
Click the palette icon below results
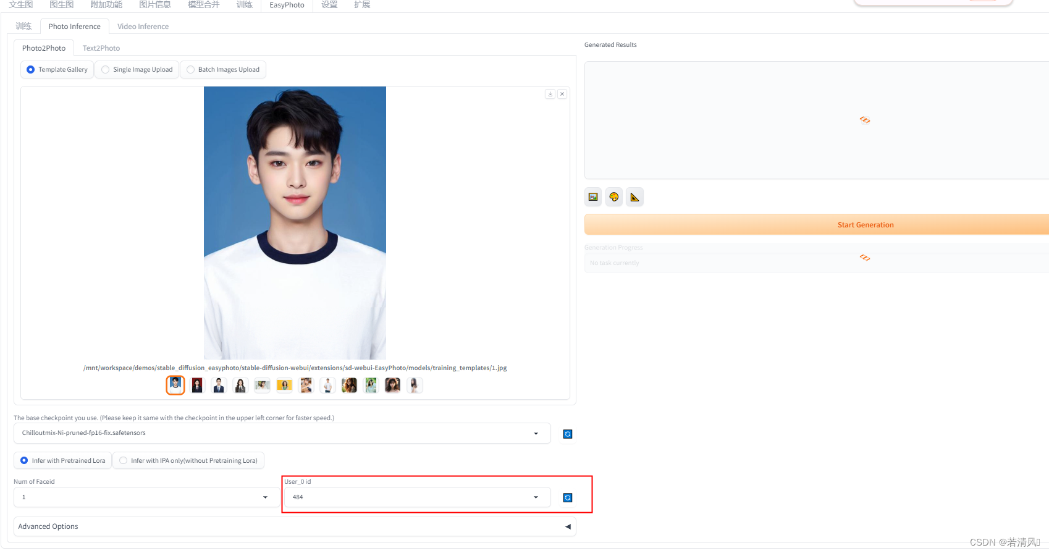614,197
